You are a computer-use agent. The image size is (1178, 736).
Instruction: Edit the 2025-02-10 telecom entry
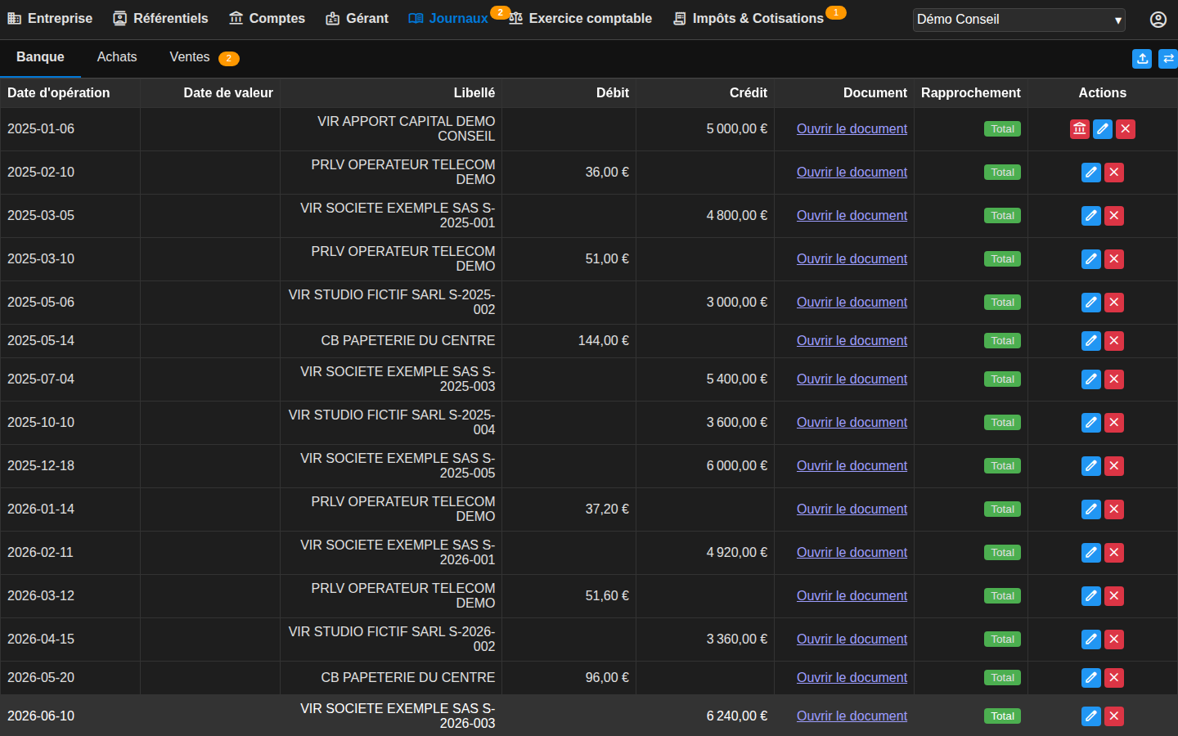click(x=1091, y=173)
